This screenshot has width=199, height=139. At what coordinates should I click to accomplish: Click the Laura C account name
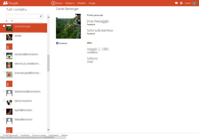(188, 3)
